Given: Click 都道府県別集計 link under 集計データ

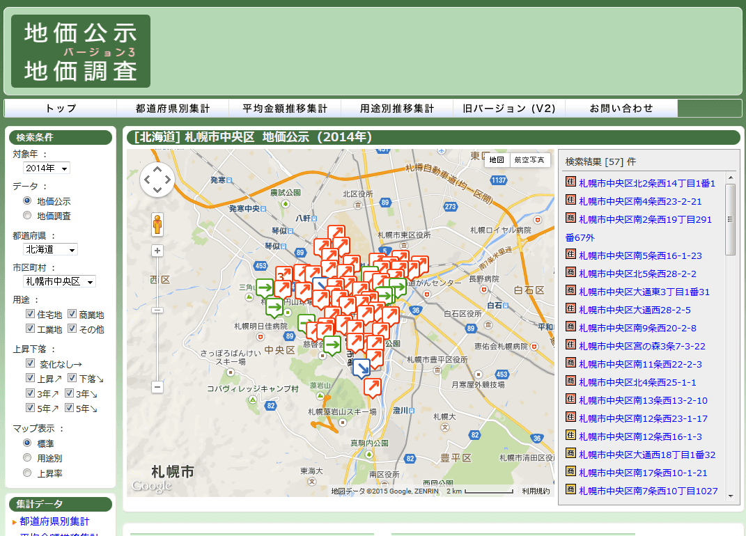Looking at the screenshot, I should (54, 521).
